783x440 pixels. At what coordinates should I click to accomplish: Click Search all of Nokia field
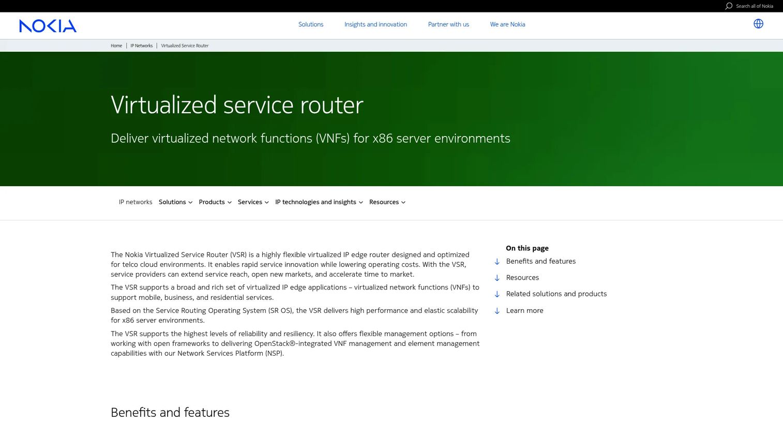click(755, 6)
